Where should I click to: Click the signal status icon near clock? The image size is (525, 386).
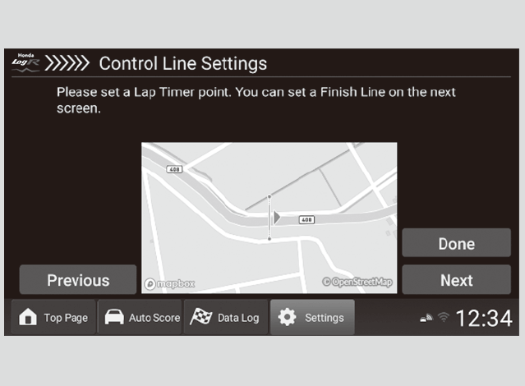click(426, 319)
